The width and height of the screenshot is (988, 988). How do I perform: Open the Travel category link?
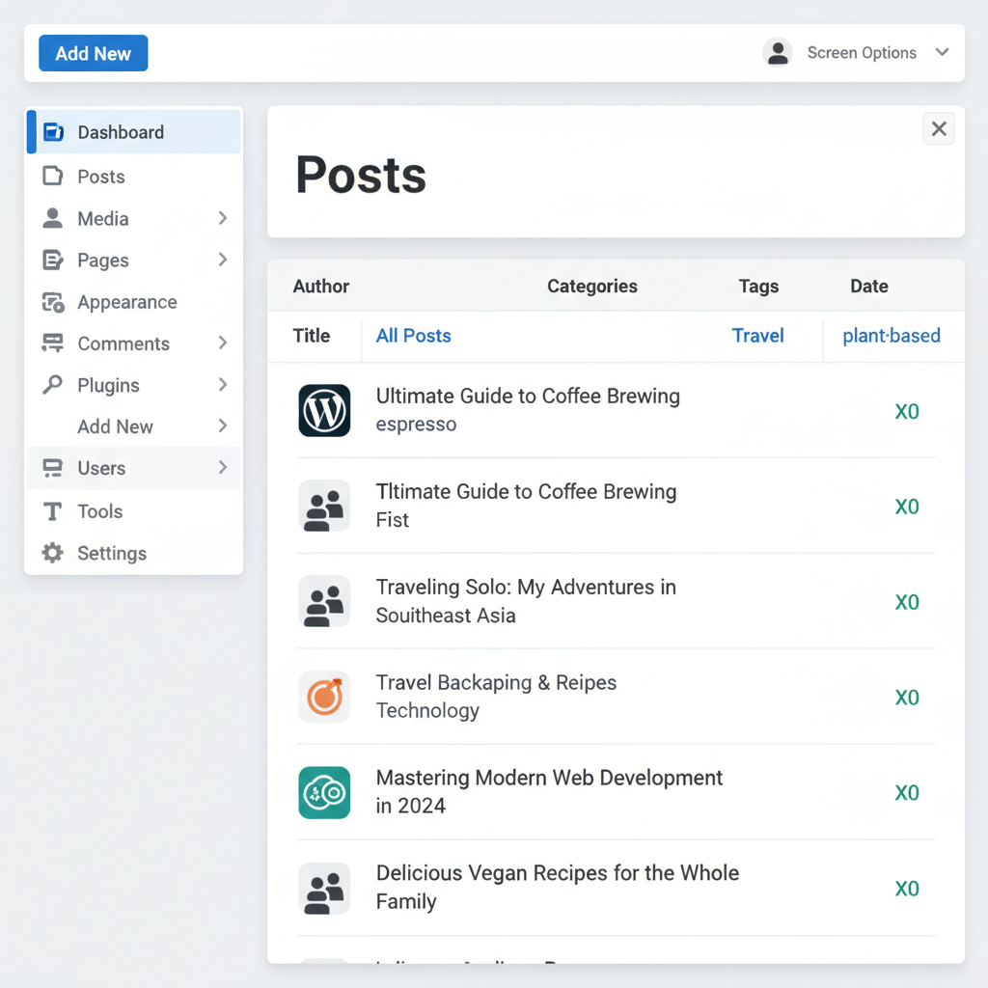[x=757, y=335]
